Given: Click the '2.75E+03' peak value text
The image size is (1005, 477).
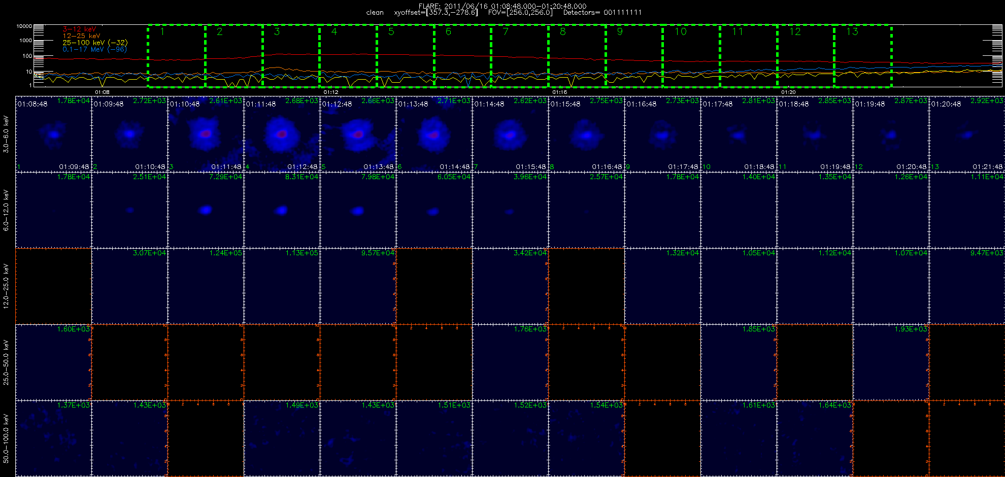Looking at the screenshot, I should tap(606, 101).
